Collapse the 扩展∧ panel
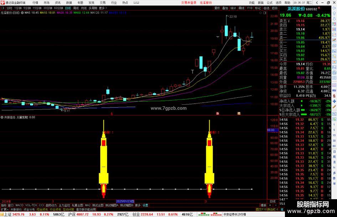The width and height of the screenshot is (337, 217). (5, 209)
